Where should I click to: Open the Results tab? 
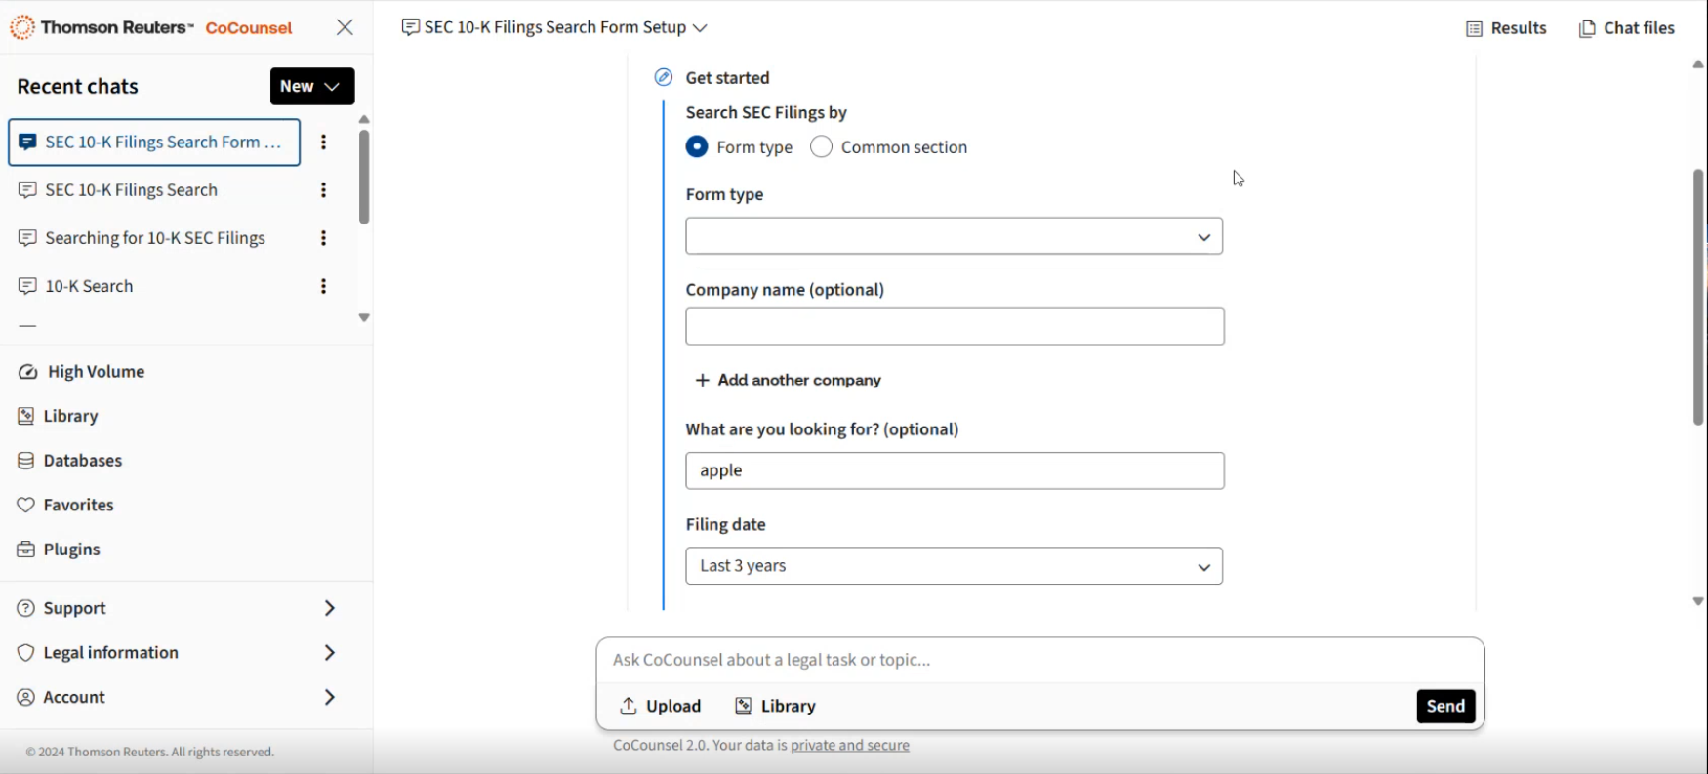tap(1506, 28)
